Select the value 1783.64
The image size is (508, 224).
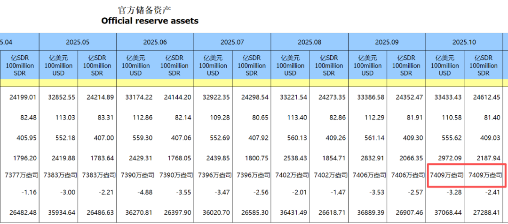103,158
